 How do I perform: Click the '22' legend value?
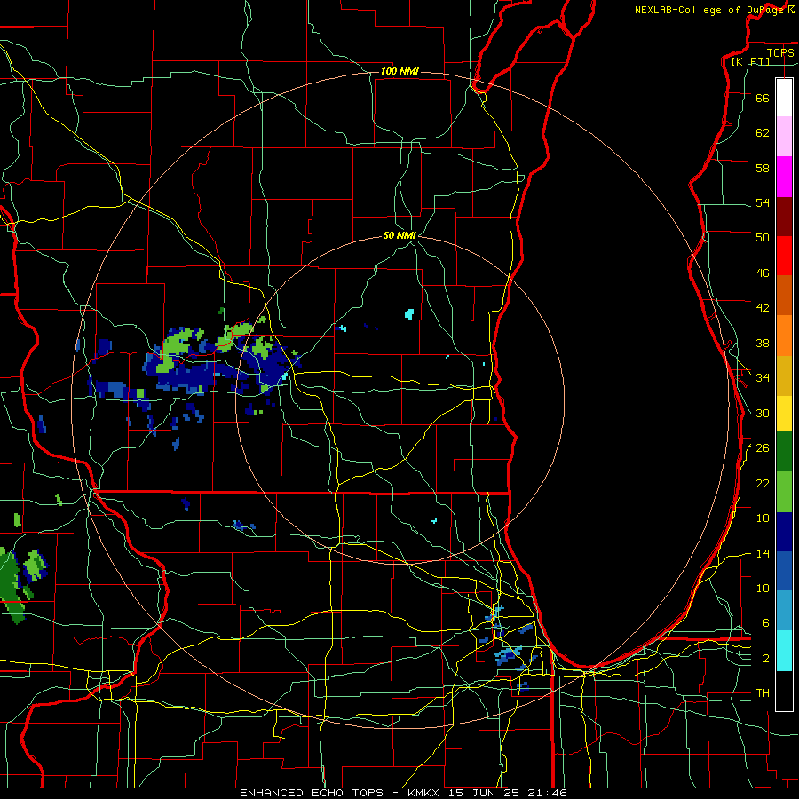pyautogui.click(x=763, y=484)
